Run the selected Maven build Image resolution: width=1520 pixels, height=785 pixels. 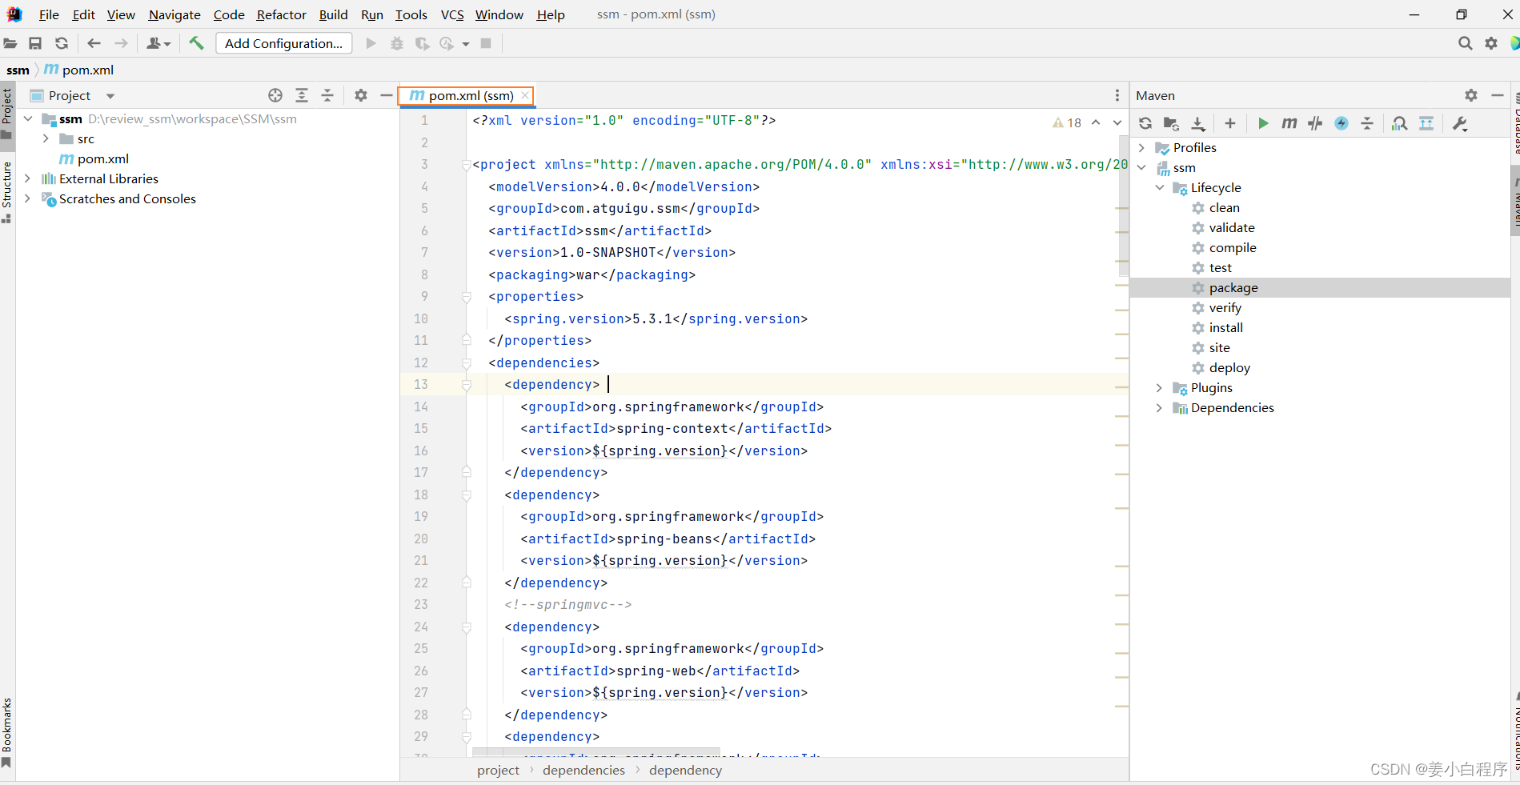pos(1263,123)
